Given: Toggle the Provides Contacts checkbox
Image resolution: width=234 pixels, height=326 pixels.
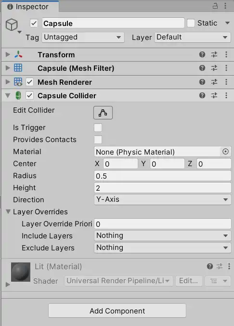Looking at the screenshot, I should tap(98, 140).
